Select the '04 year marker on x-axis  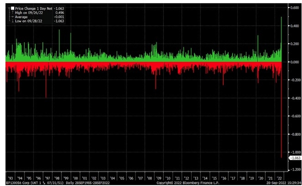tap(112, 178)
